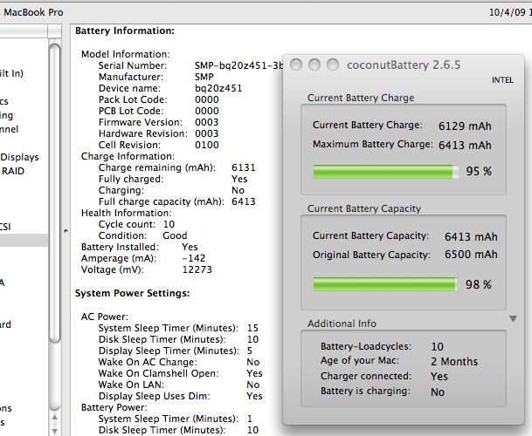Image resolution: width=532 pixels, height=436 pixels.
Task: Click the Cell Revision value 0100
Action: point(207,145)
